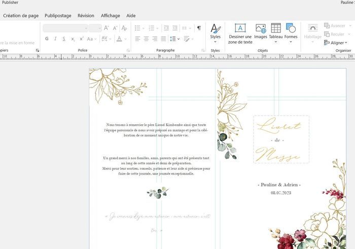355x249 pixels.
Task: Switch to the Affichage tab
Action: pos(110,16)
